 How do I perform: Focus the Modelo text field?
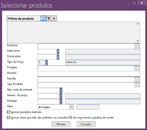89,74
